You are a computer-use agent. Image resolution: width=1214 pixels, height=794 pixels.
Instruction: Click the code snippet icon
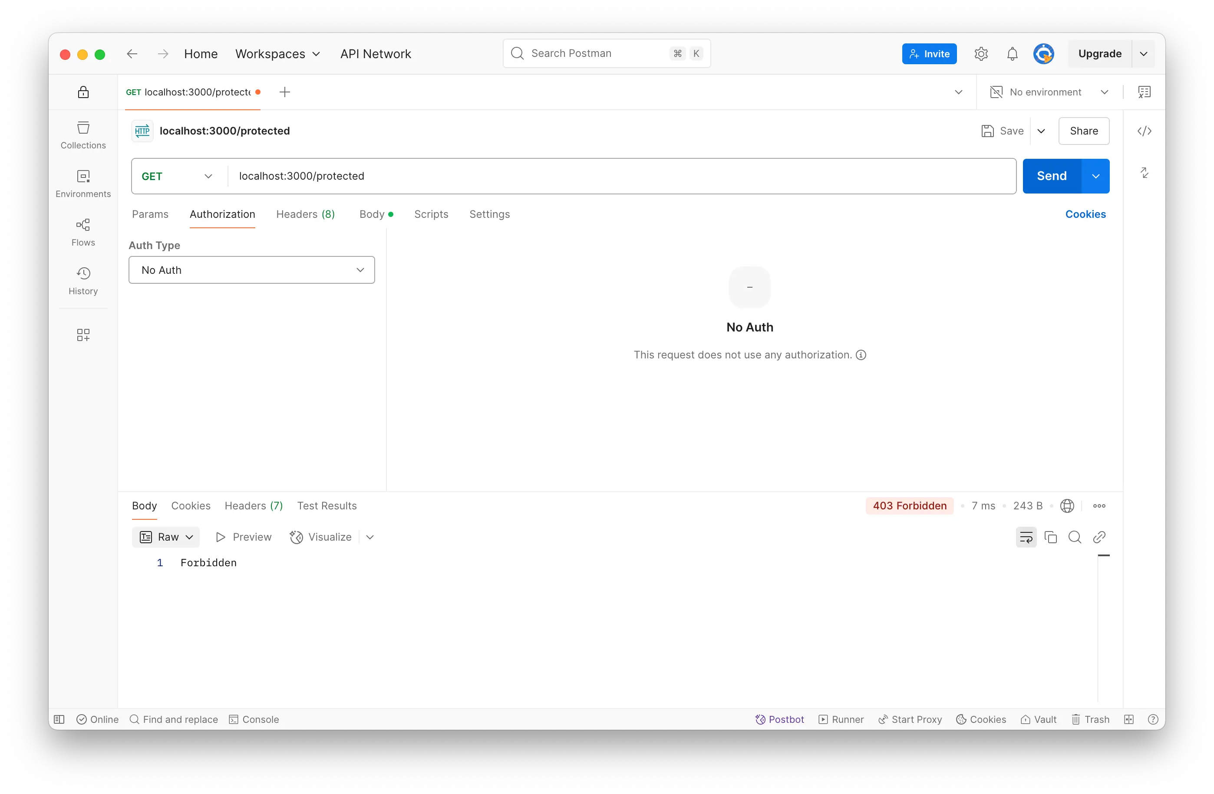1144,131
